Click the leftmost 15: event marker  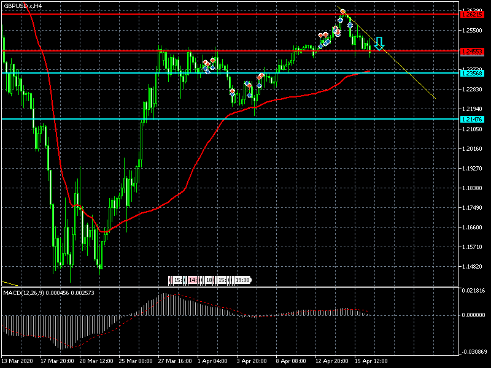coord(177,280)
